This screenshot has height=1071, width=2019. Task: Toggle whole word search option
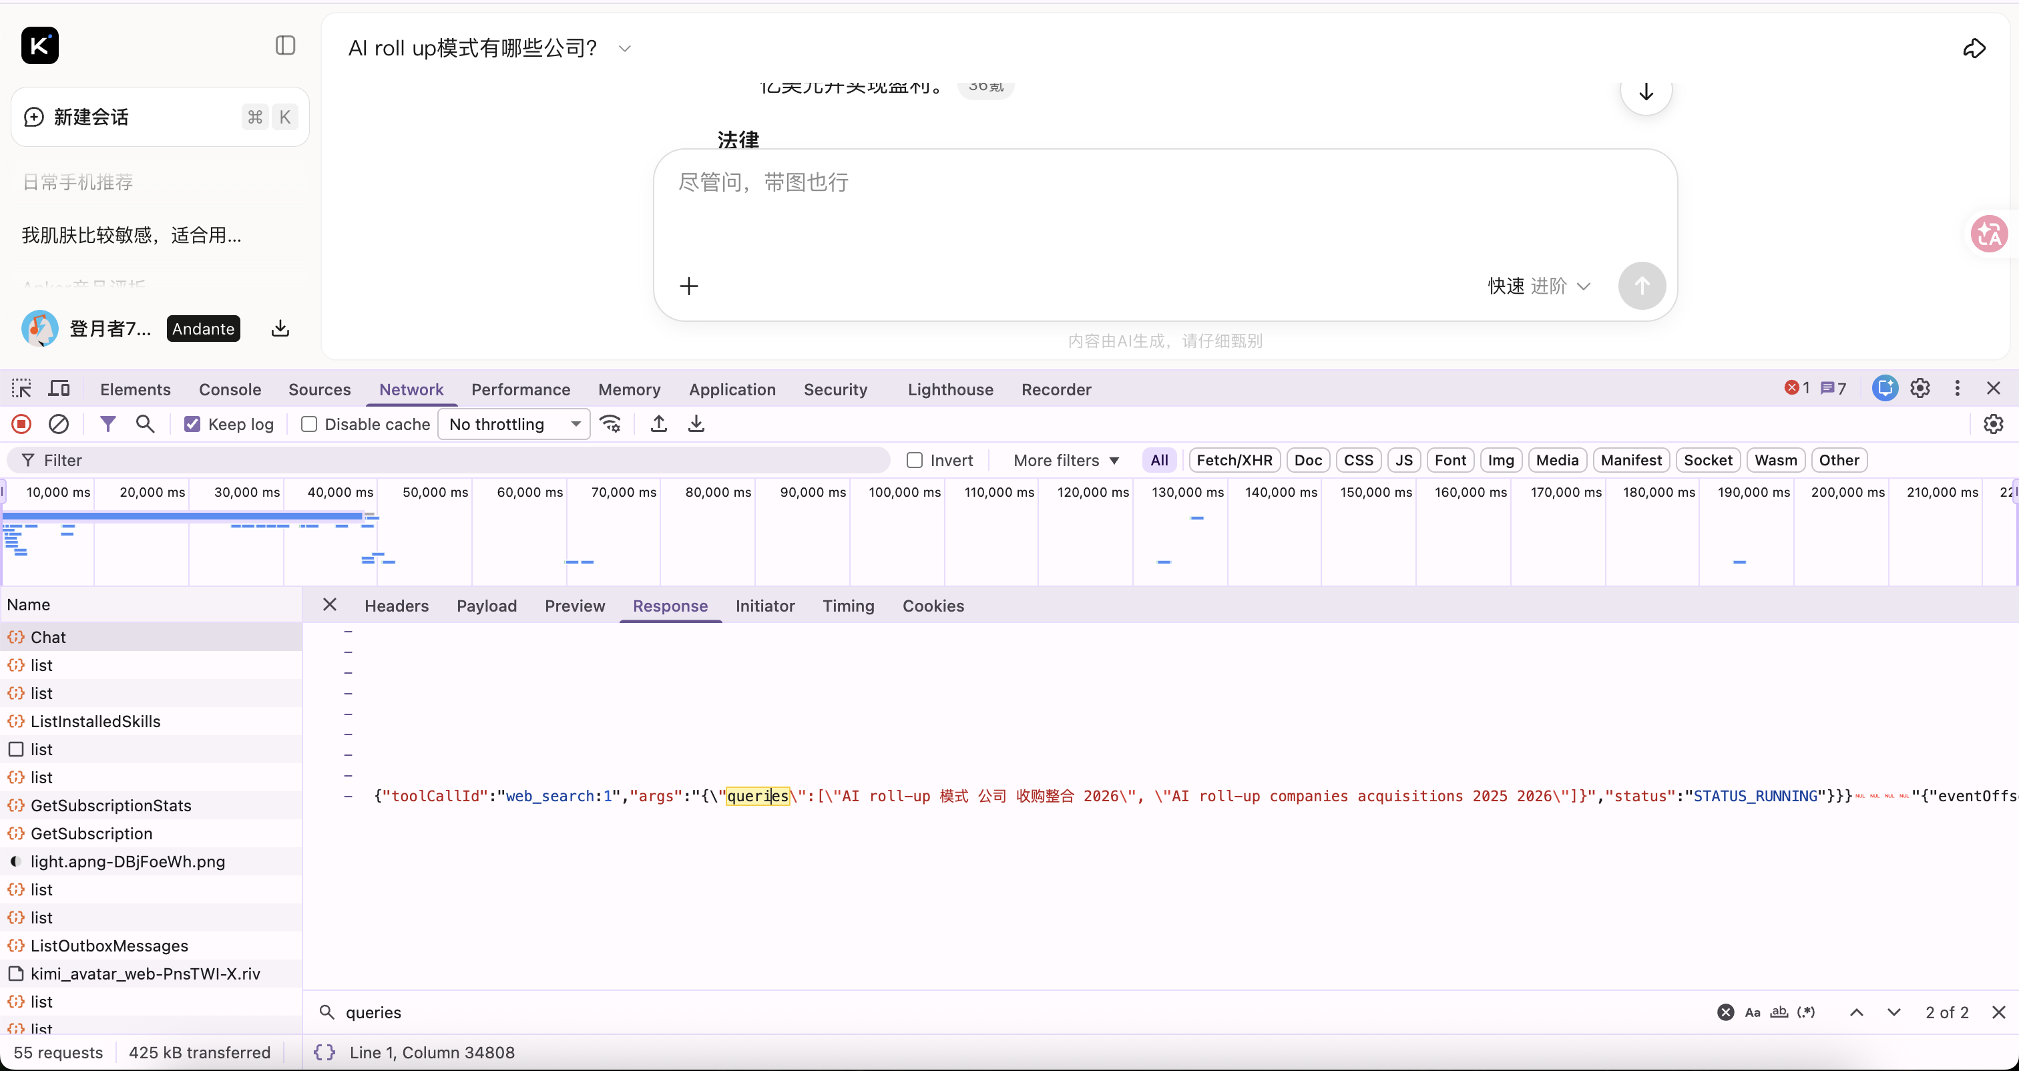(x=1779, y=1012)
